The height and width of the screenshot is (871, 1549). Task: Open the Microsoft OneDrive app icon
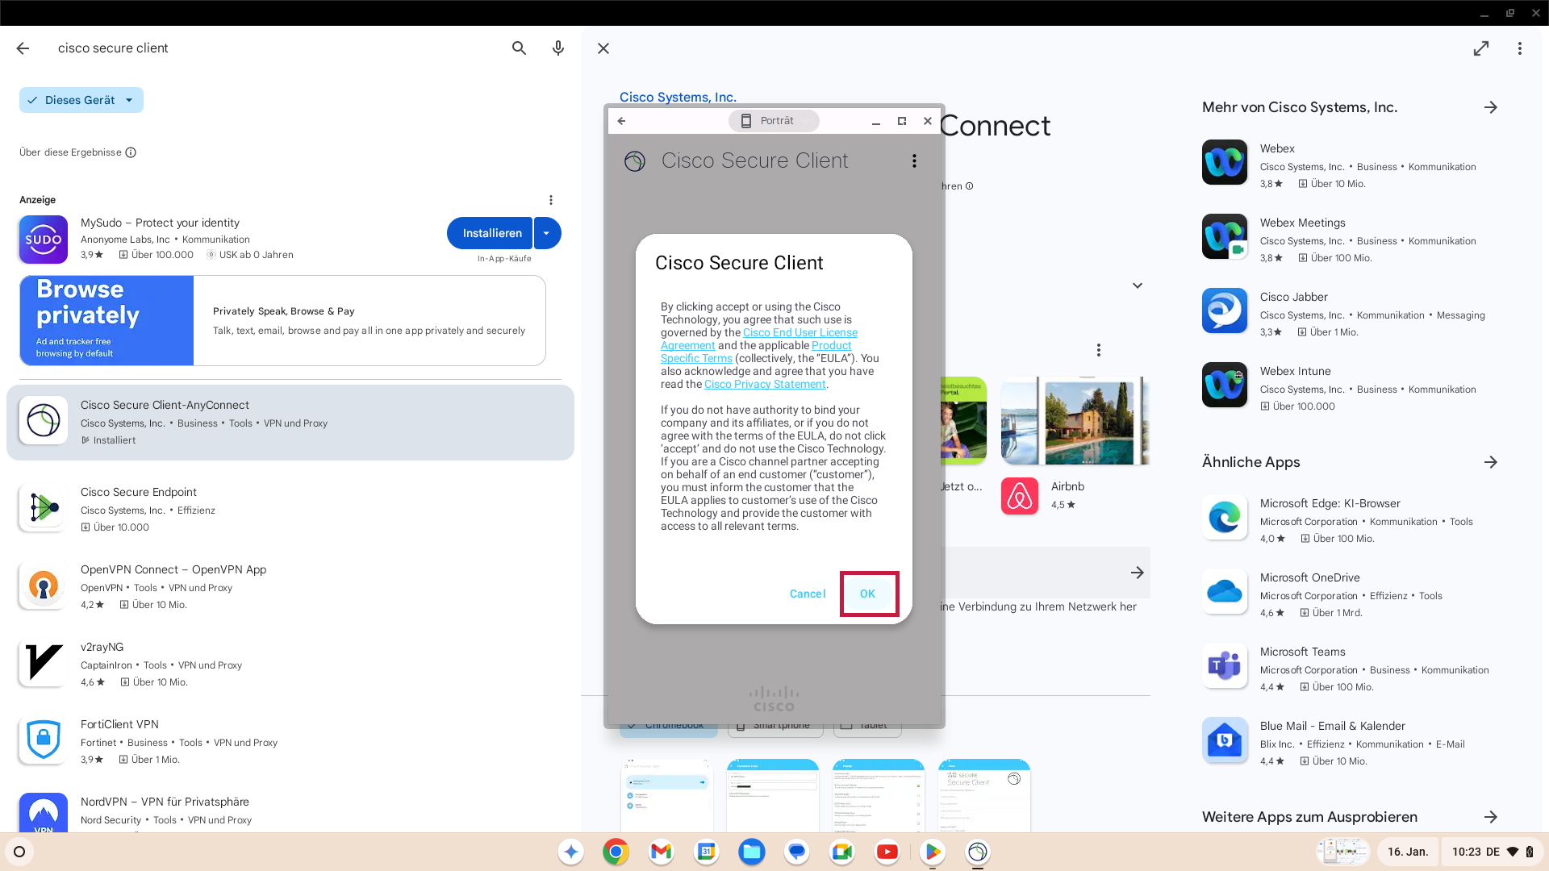[x=1225, y=591]
